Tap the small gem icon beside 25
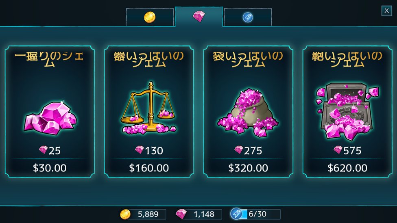The image size is (397, 223). click(43, 150)
